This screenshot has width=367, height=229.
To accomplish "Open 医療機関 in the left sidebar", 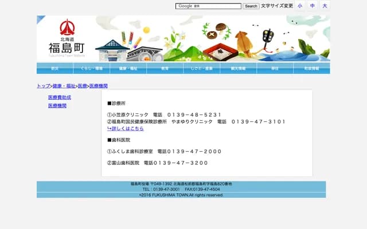I will click(x=57, y=106).
